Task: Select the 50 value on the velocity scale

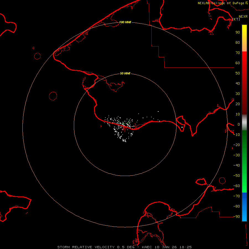Action: tap(238, 73)
